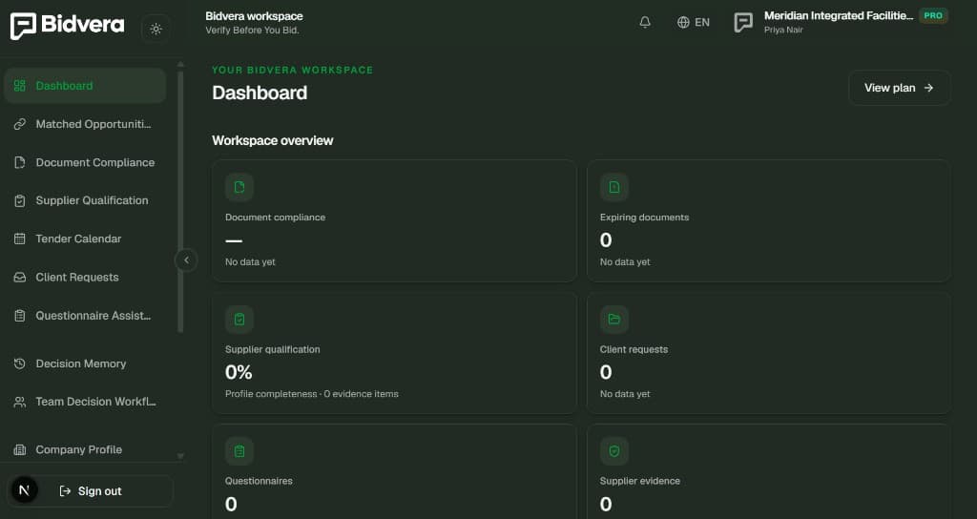Screen dimensions: 977x519
Task: Click the Company Profile building icon
Action: tap(20, 450)
